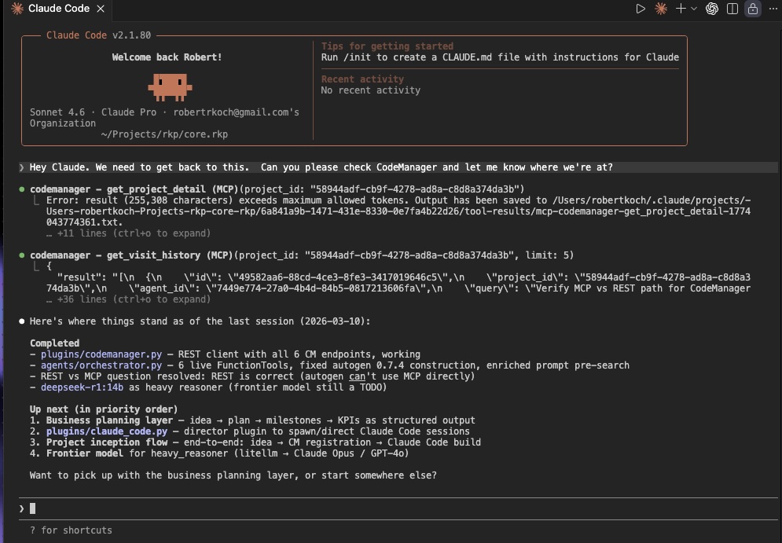Open the terminal profile dropdown chevron

coord(692,9)
